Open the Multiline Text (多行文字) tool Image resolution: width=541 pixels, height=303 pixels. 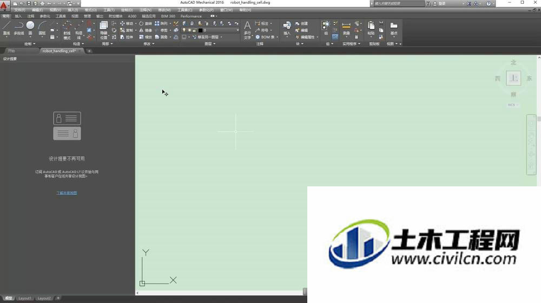pos(247,30)
